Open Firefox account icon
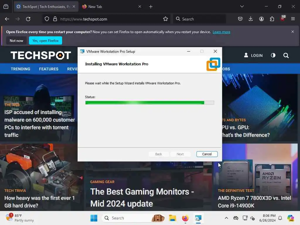Screen dimensions: 300x225 coord(261,19)
